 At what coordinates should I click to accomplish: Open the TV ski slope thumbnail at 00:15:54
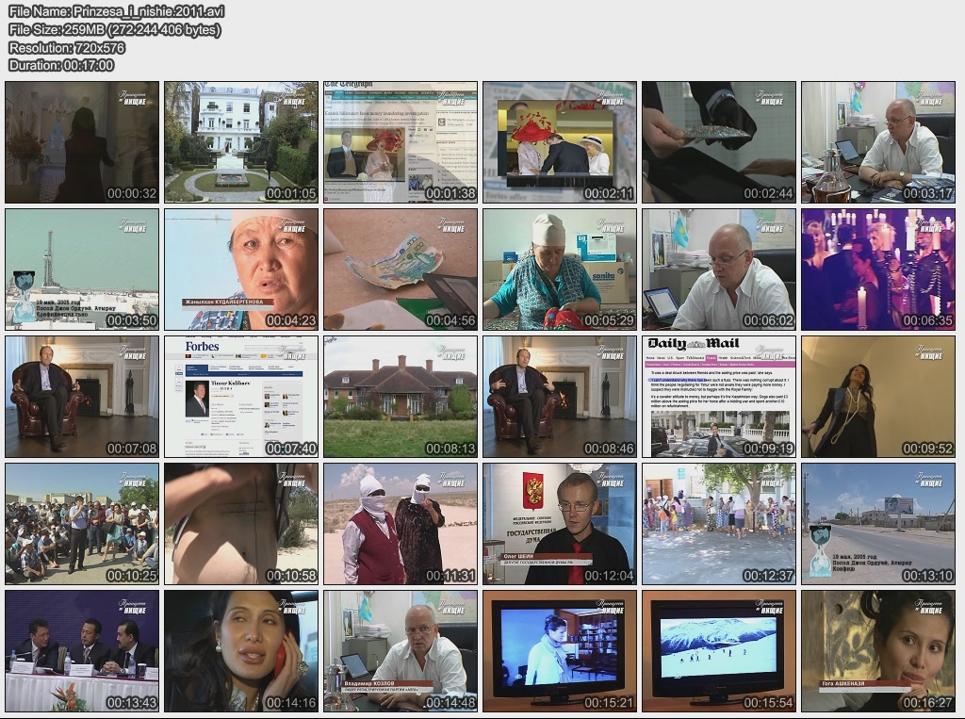click(719, 650)
